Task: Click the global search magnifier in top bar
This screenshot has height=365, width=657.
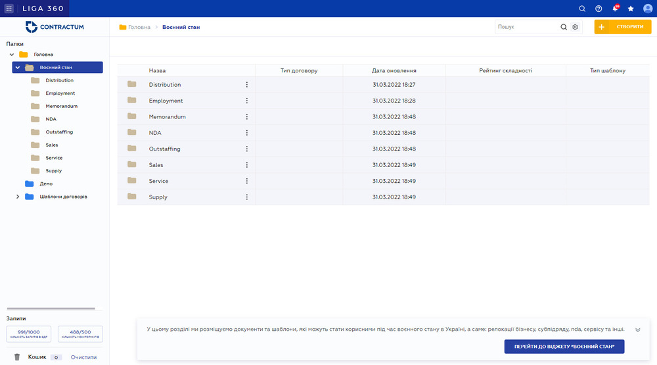Action: [582, 9]
